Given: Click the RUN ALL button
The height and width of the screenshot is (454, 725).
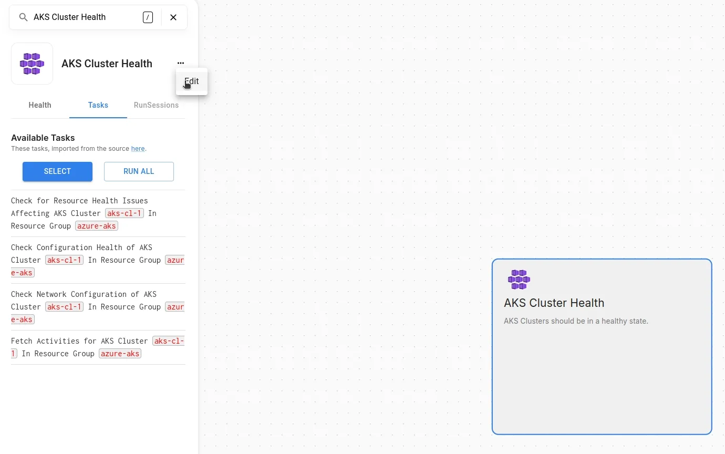Looking at the screenshot, I should click(x=139, y=171).
